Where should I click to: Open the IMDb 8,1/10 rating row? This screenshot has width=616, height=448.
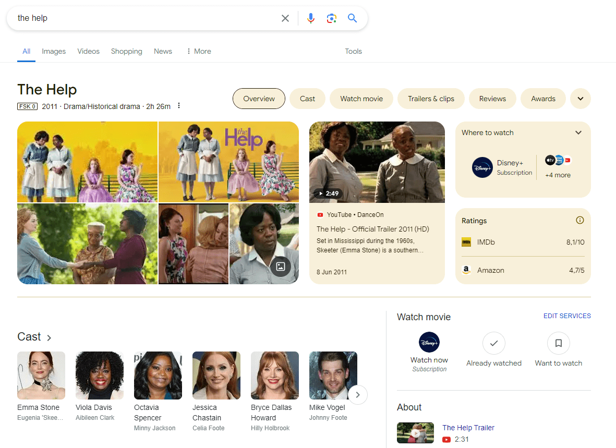click(523, 242)
